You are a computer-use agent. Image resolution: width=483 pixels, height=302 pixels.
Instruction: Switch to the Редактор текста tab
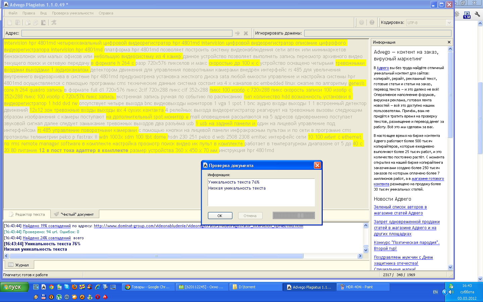pyautogui.click(x=27, y=214)
